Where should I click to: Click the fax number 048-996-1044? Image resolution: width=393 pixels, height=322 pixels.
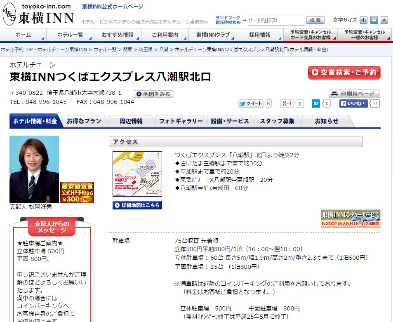(114, 102)
